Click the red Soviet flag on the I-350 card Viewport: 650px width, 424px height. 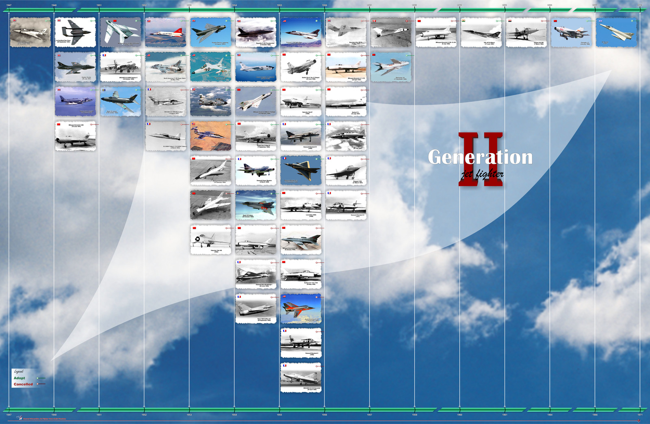tap(59, 124)
